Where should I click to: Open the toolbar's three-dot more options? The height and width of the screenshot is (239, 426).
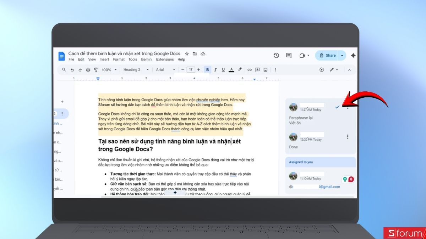click(275, 70)
